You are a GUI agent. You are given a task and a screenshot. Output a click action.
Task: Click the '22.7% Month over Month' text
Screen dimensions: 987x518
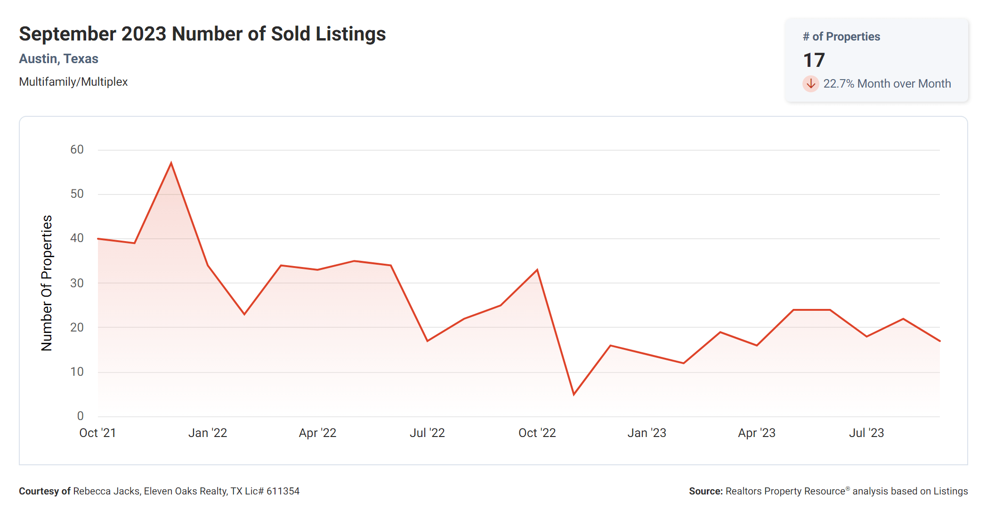pyautogui.click(x=887, y=84)
